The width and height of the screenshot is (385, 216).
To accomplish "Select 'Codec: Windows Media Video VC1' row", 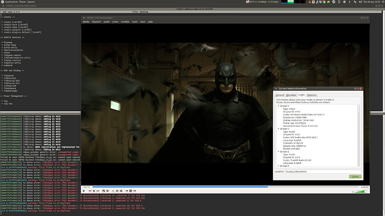I will point(304,115).
